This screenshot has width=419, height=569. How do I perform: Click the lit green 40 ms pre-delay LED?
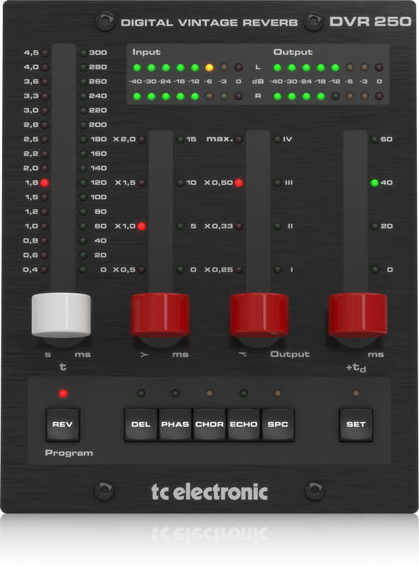(x=374, y=183)
